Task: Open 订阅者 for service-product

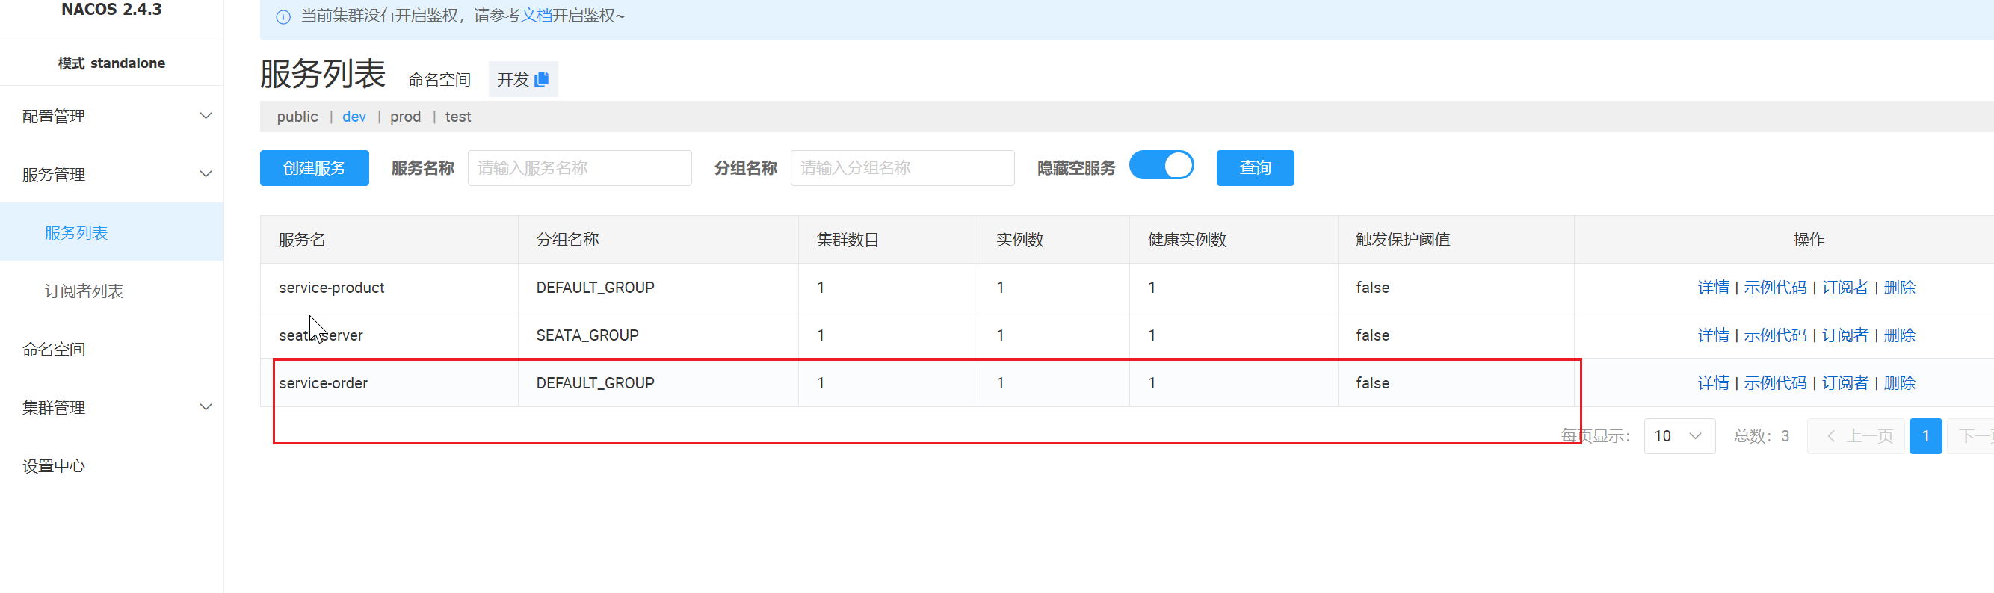Action: click(1845, 288)
